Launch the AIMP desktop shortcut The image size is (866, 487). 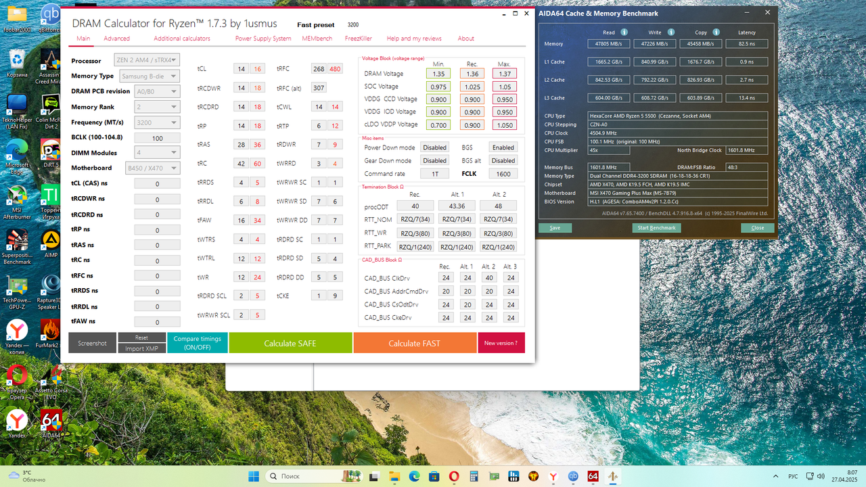[x=51, y=243]
